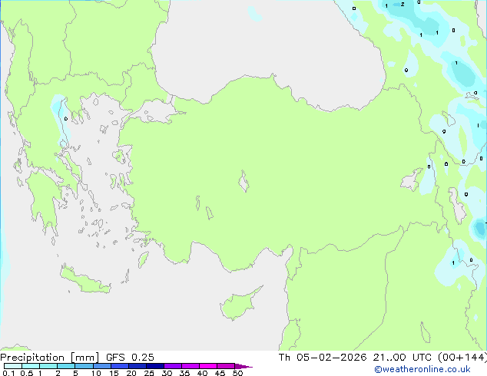The height and width of the screenshot is (376, 487).
Task: Click the legend label "45"
Action: pyautogui.click(x=220, y=373)
